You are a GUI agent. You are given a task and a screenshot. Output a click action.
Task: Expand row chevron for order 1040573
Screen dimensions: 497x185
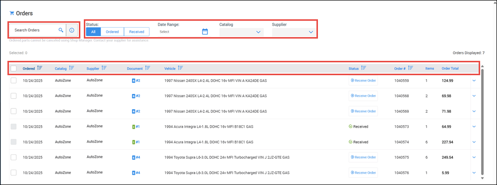pyautogui.click(x=474, y=127)
